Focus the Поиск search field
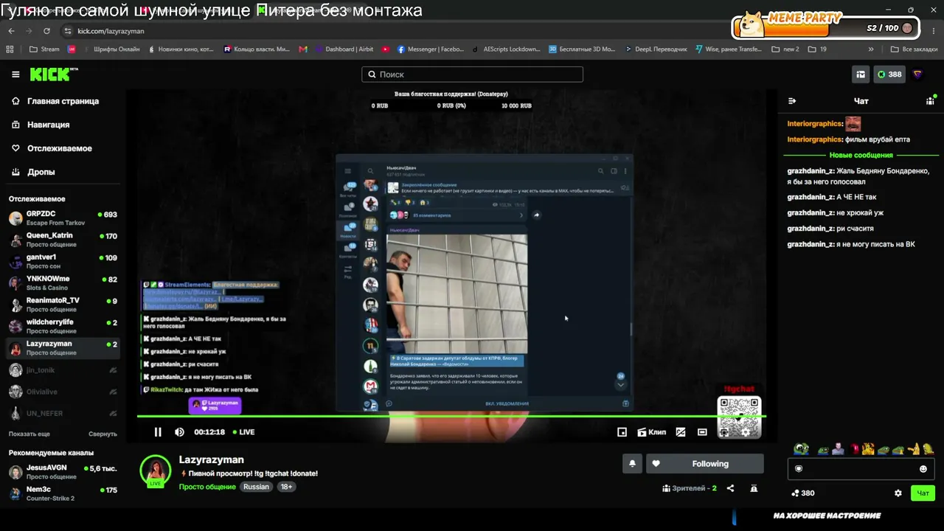This screenshot has height=531, width=944. (x=473, y=74)
